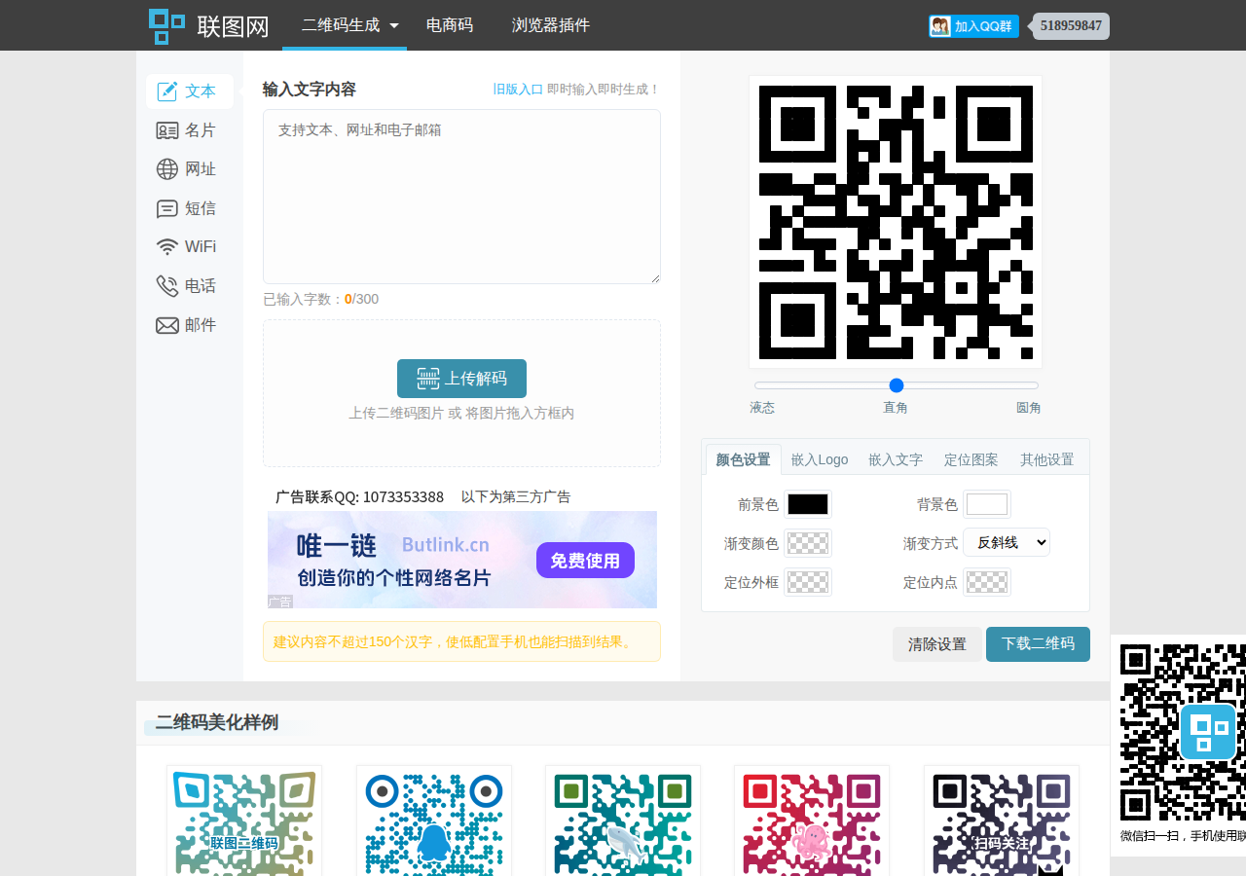
Task: Open the QQ penguin blue QR sample
Action: 434,821
